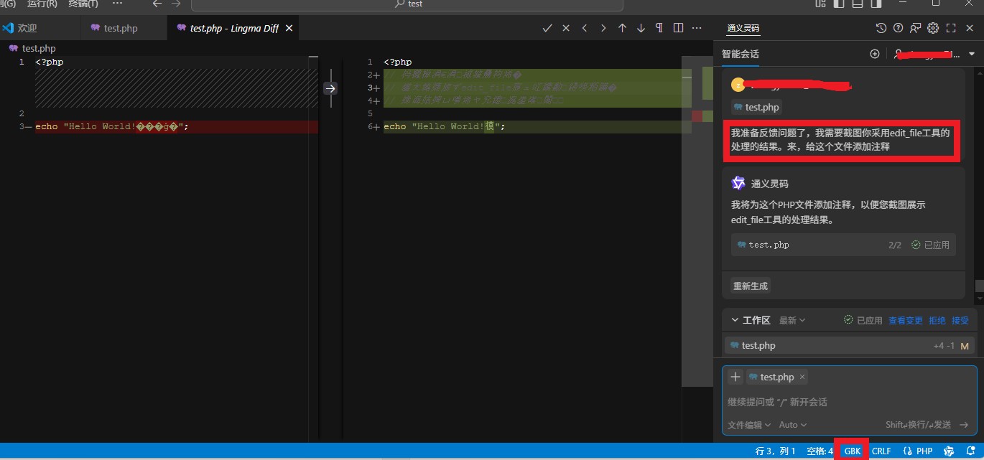
Task: Open the Auto model dropdown
Action: tap(793, 425)
